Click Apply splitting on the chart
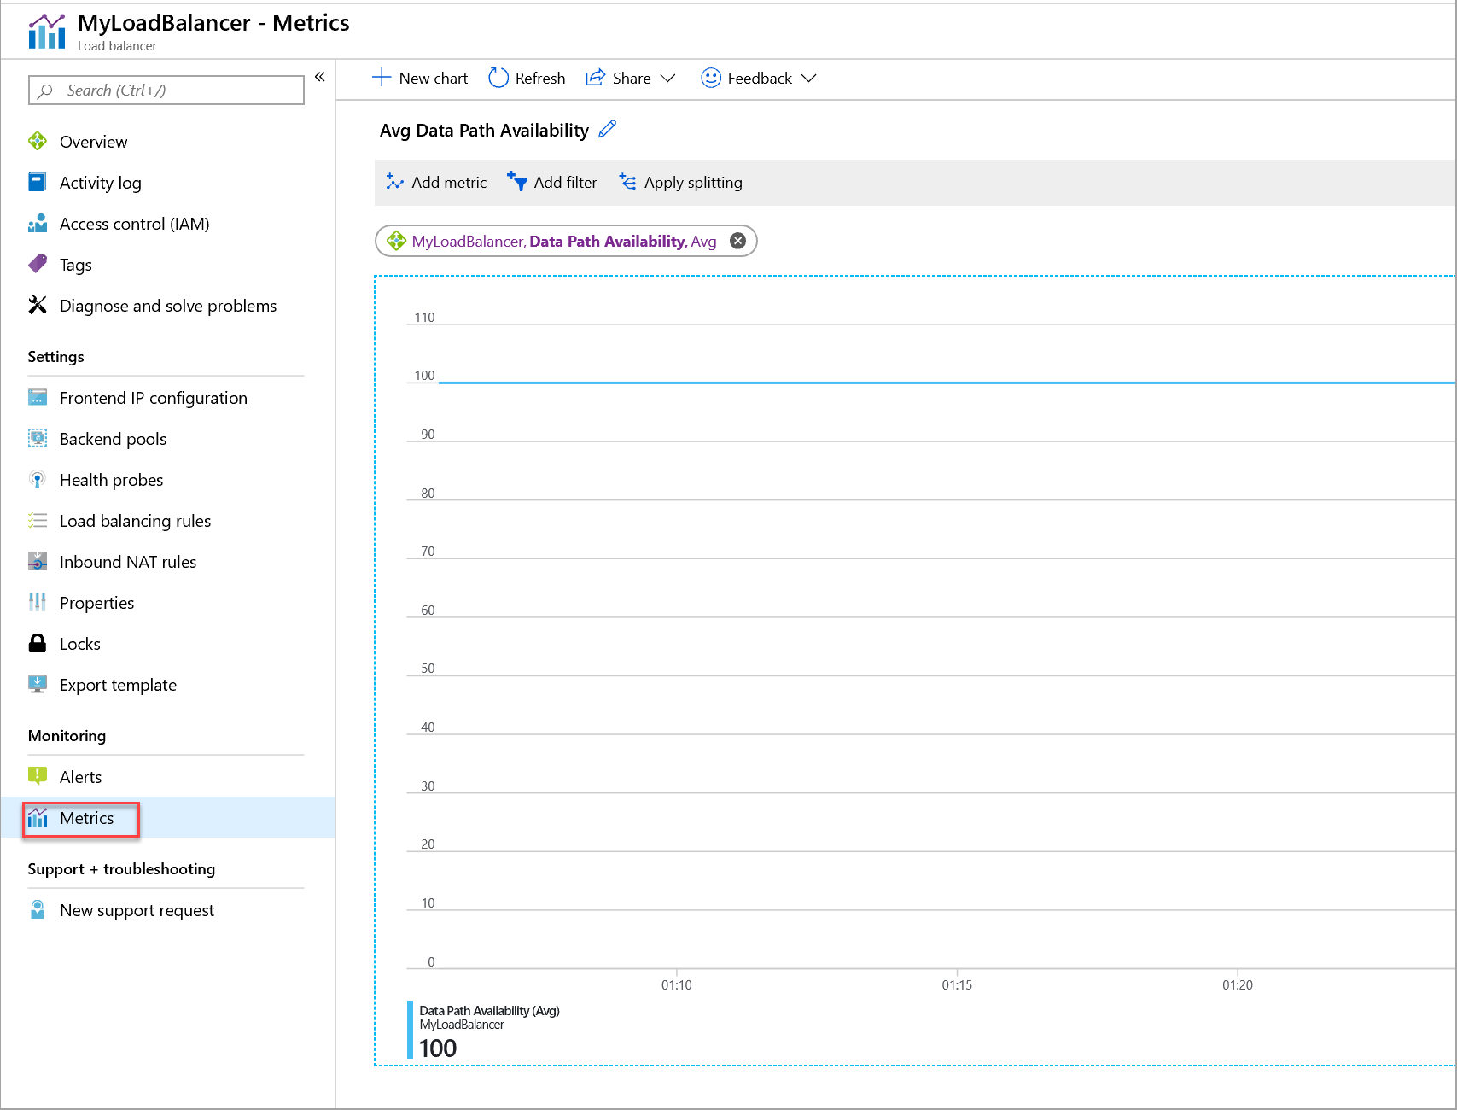The width and height of the screenshot is (1457, 1110). pos(681,183)
